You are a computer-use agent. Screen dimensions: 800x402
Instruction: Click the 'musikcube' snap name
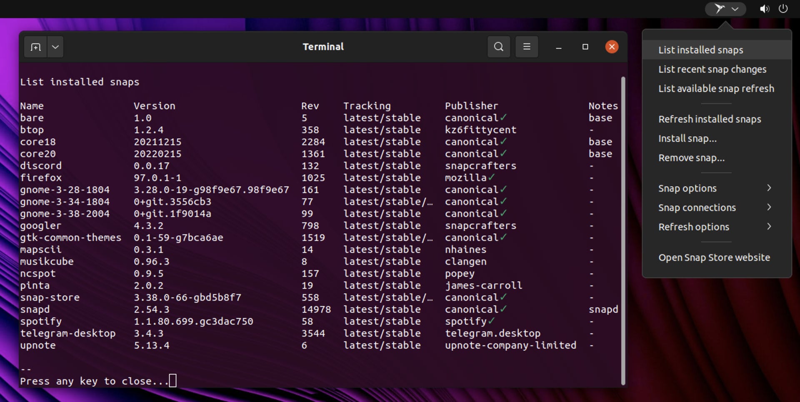(x=47, y=262)
